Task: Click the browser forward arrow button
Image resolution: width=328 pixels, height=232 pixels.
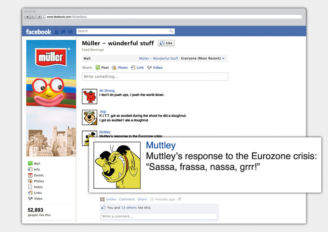Action: 33,16
